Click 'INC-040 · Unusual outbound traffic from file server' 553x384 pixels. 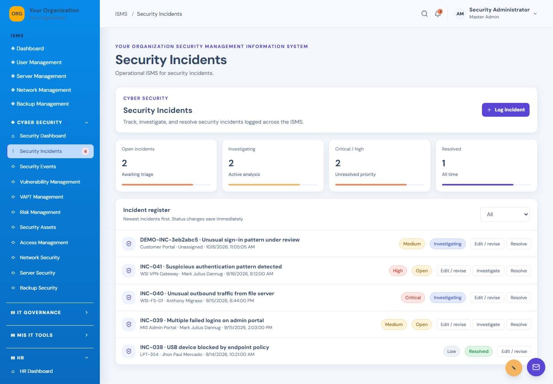(207, 293)
